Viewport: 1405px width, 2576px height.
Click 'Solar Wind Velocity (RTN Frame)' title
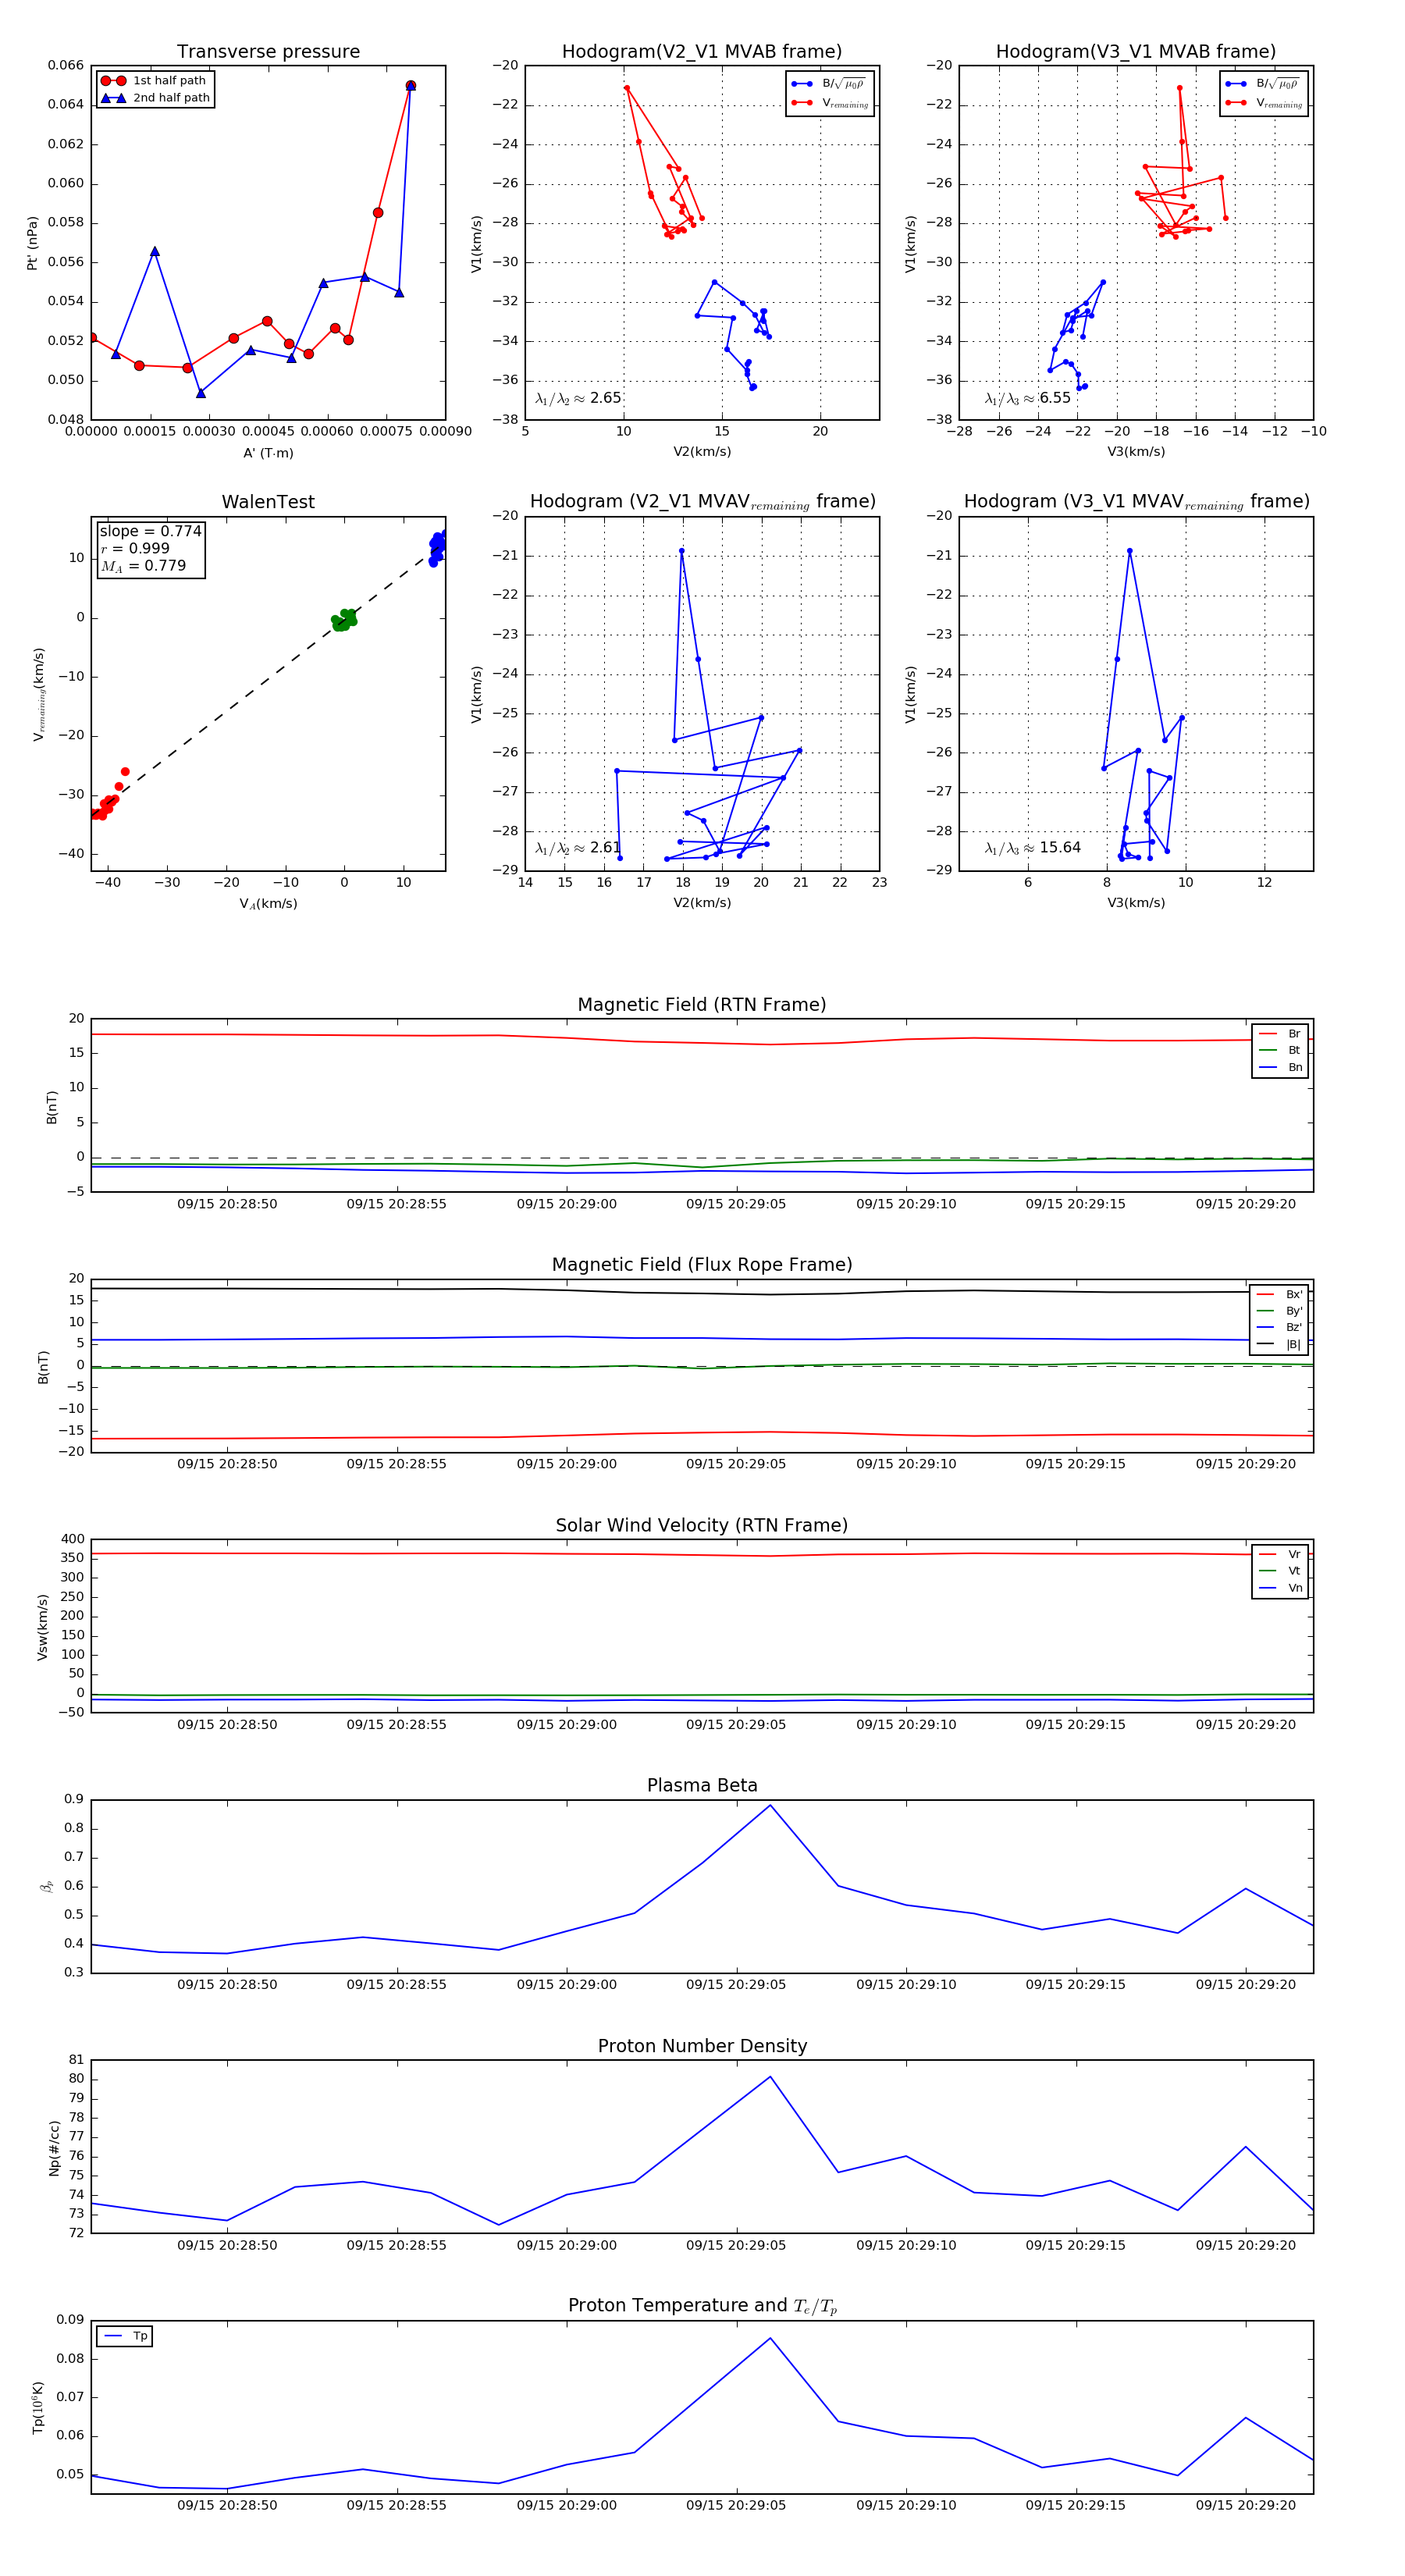702,1525
